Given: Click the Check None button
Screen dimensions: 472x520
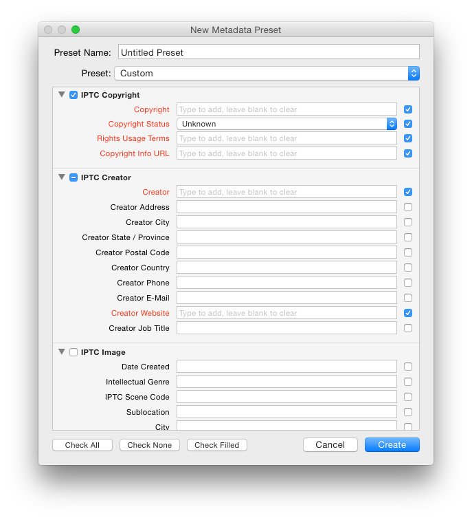Looking at the screenshot, I should pos(149,445).
